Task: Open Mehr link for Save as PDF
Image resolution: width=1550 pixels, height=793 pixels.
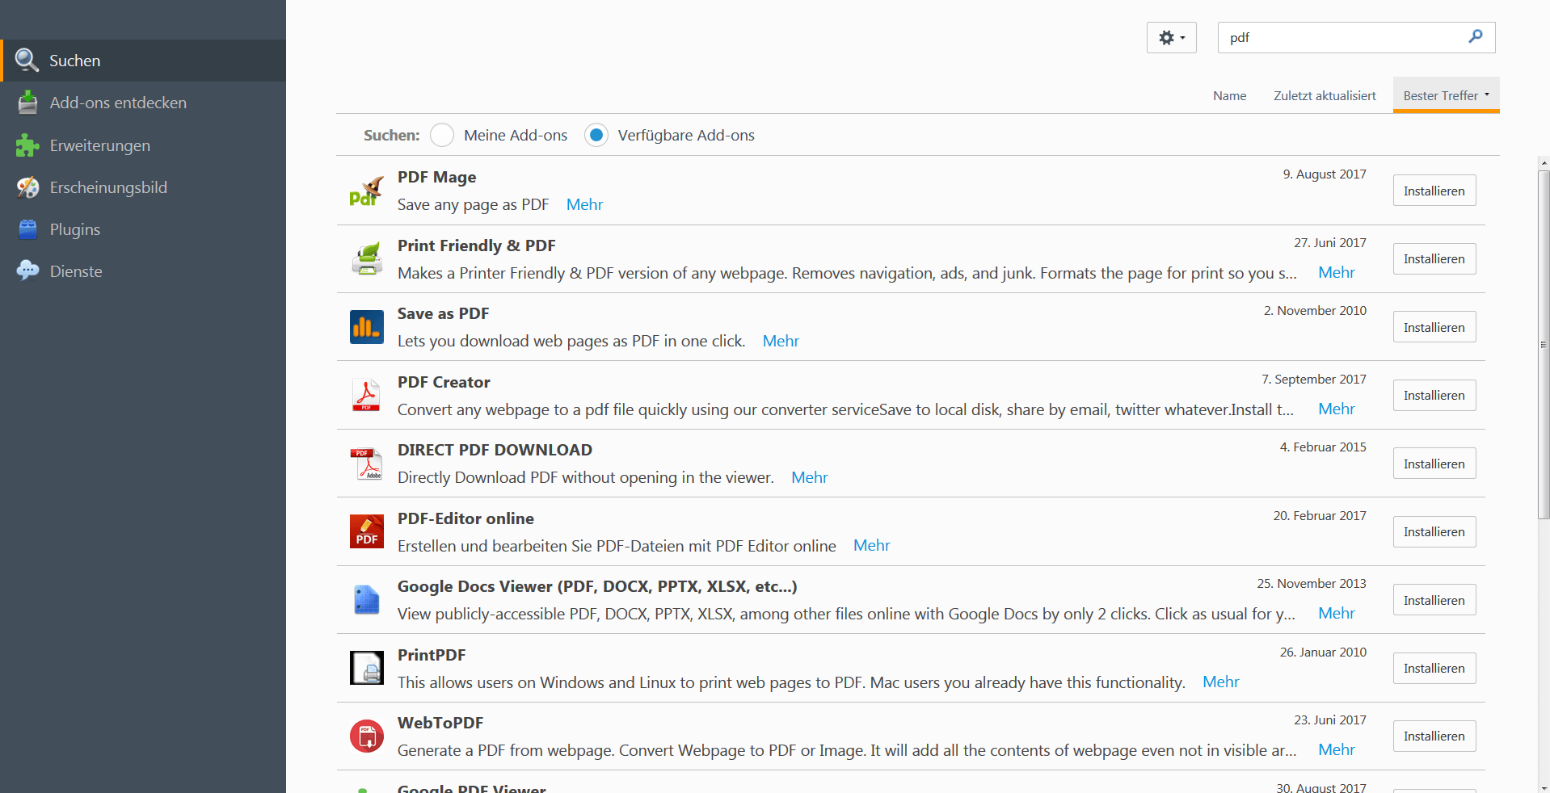Action: [781, 341]
